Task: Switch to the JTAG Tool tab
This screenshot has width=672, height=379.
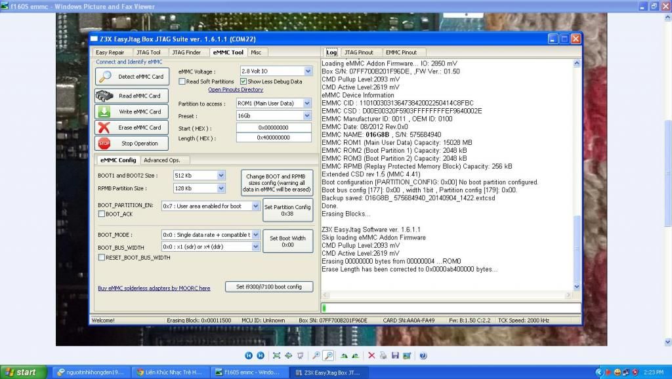Action: (148, 52)
